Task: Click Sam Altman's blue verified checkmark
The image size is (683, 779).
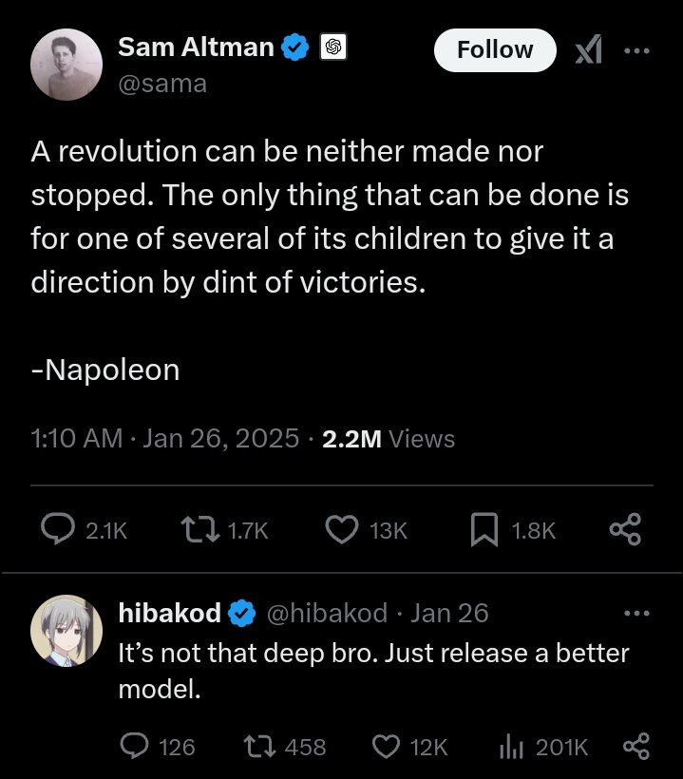Action: [x=296, y=47]
